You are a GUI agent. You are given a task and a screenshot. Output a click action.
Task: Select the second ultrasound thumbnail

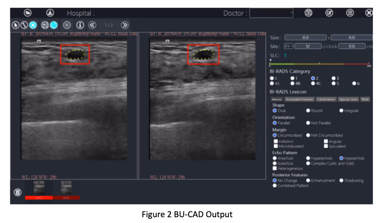66,188
